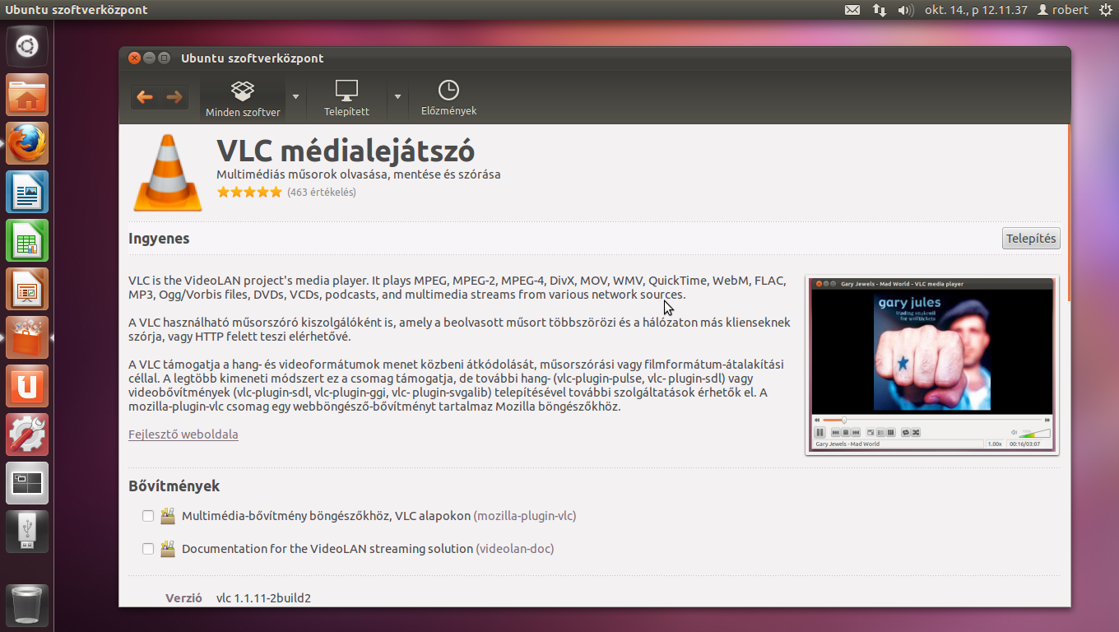Click the orange vertical scrollbar
This screenshot has height=632, width=1119.
click(x=1069, y=212)
